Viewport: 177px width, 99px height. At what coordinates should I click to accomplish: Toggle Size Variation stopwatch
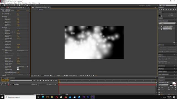[6, 62]
